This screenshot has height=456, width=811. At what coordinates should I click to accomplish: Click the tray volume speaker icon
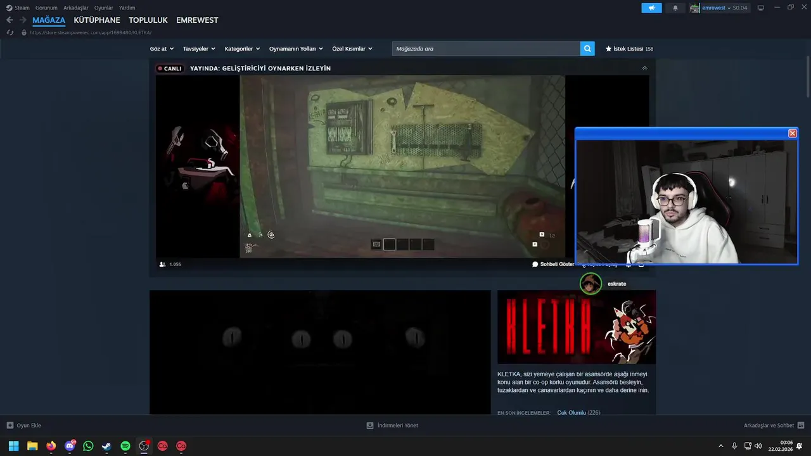point(758,446)
